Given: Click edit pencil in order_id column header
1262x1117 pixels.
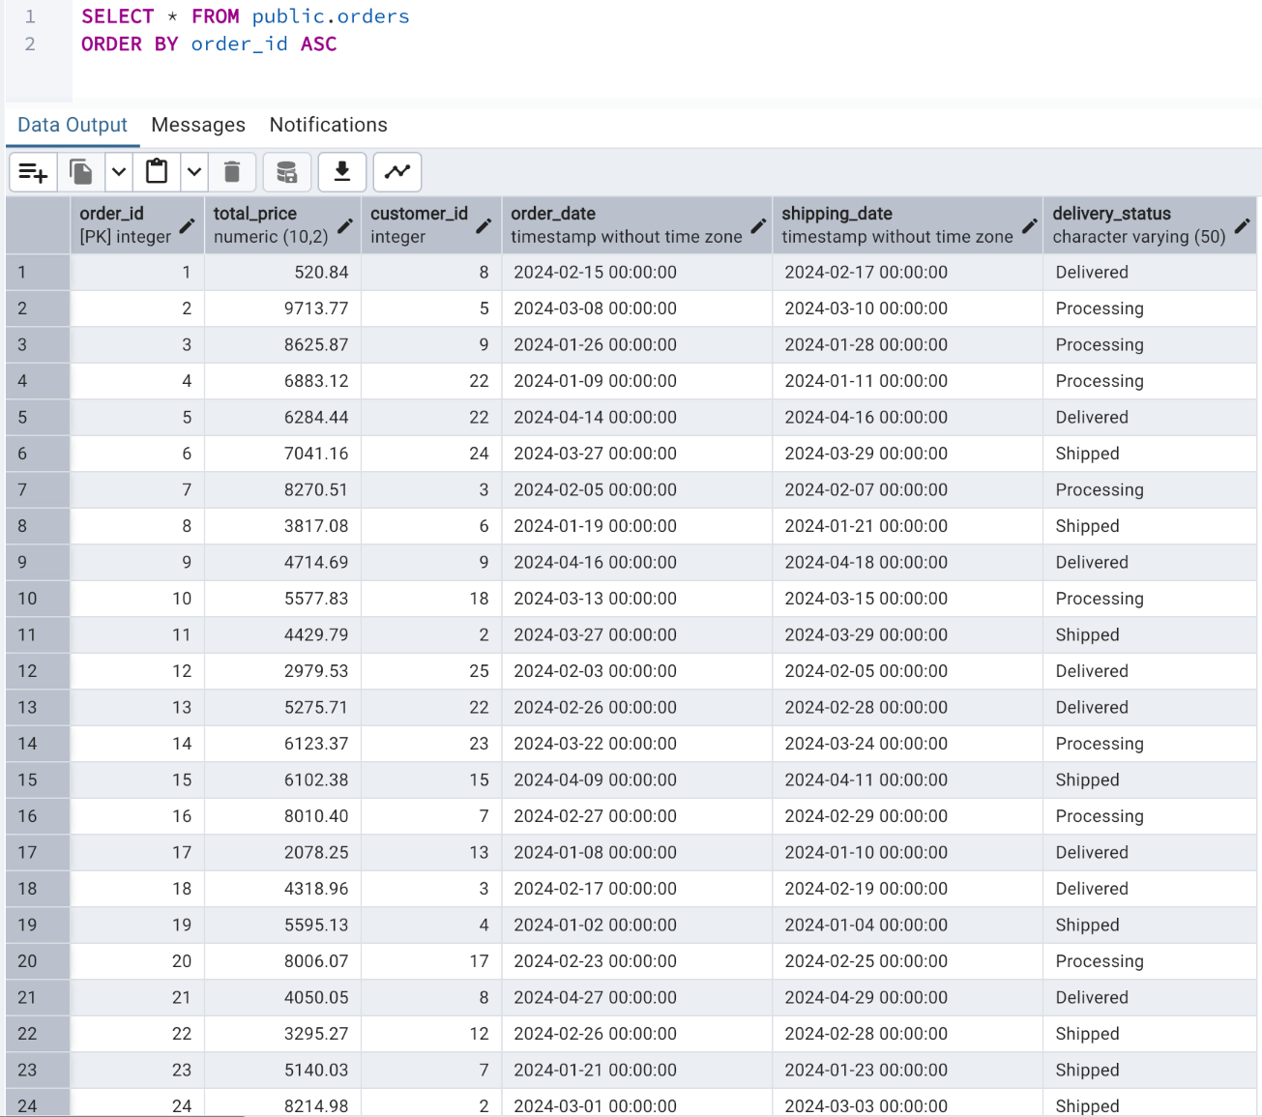Looking at the screenshot, I should 188,225.
